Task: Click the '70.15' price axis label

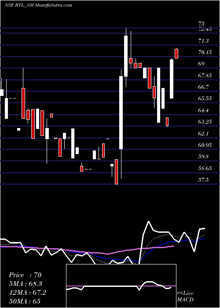Action: [205, 52]
